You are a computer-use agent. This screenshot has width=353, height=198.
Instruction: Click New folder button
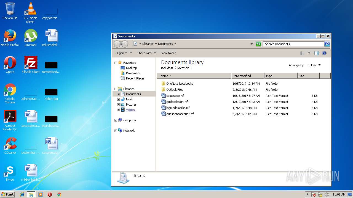pyautogui.click(x=169, y=53)
